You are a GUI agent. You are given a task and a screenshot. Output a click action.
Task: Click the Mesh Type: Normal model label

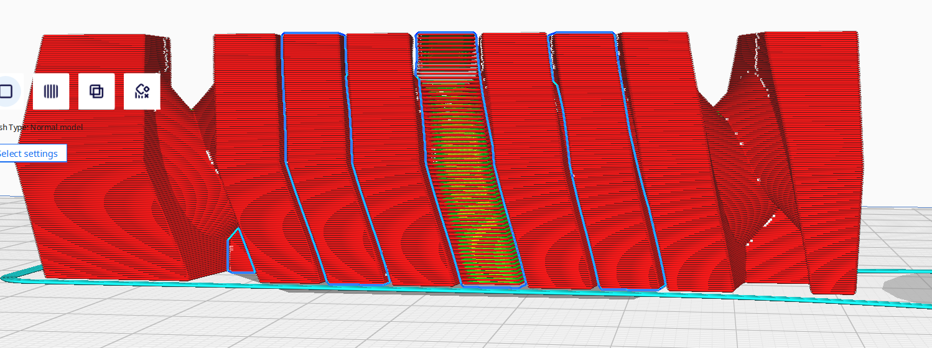pyautogui.click(x=41, y=127)
